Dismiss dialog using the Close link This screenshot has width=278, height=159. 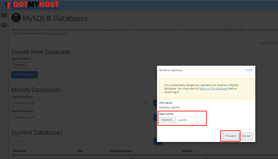(x=249, y=70)
